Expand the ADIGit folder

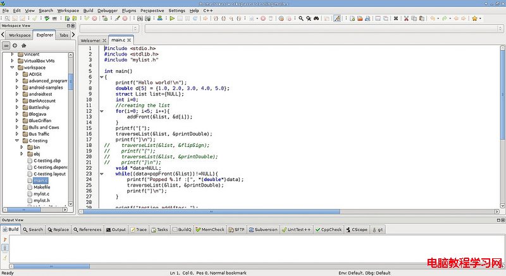point(17,74)
